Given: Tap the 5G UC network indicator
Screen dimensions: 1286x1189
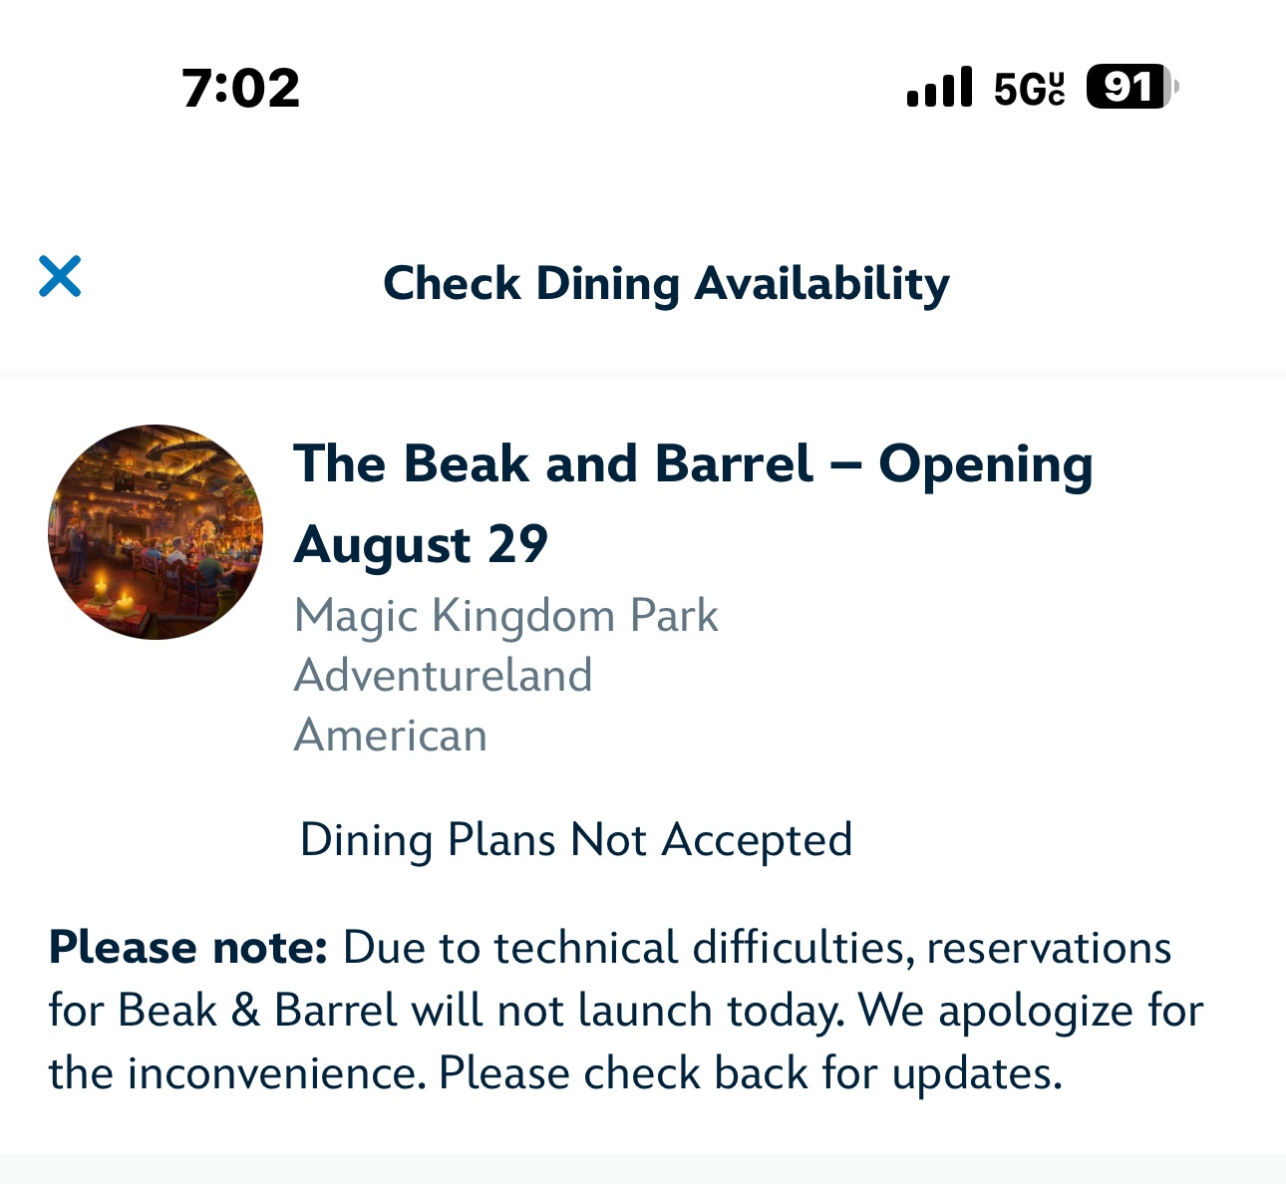Looking at the screenshot, I should (x=1029, y=88).
